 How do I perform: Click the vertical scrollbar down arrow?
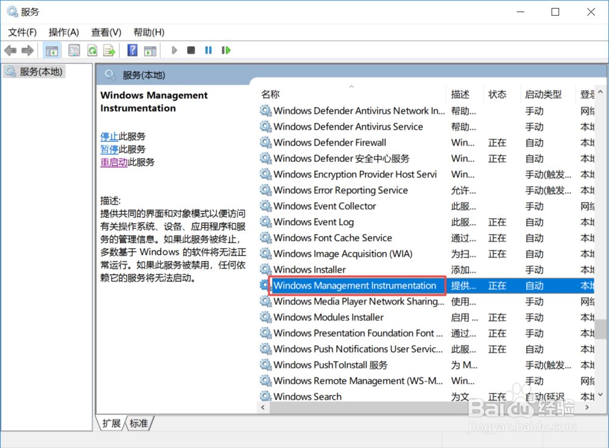[x=600, y=395]
